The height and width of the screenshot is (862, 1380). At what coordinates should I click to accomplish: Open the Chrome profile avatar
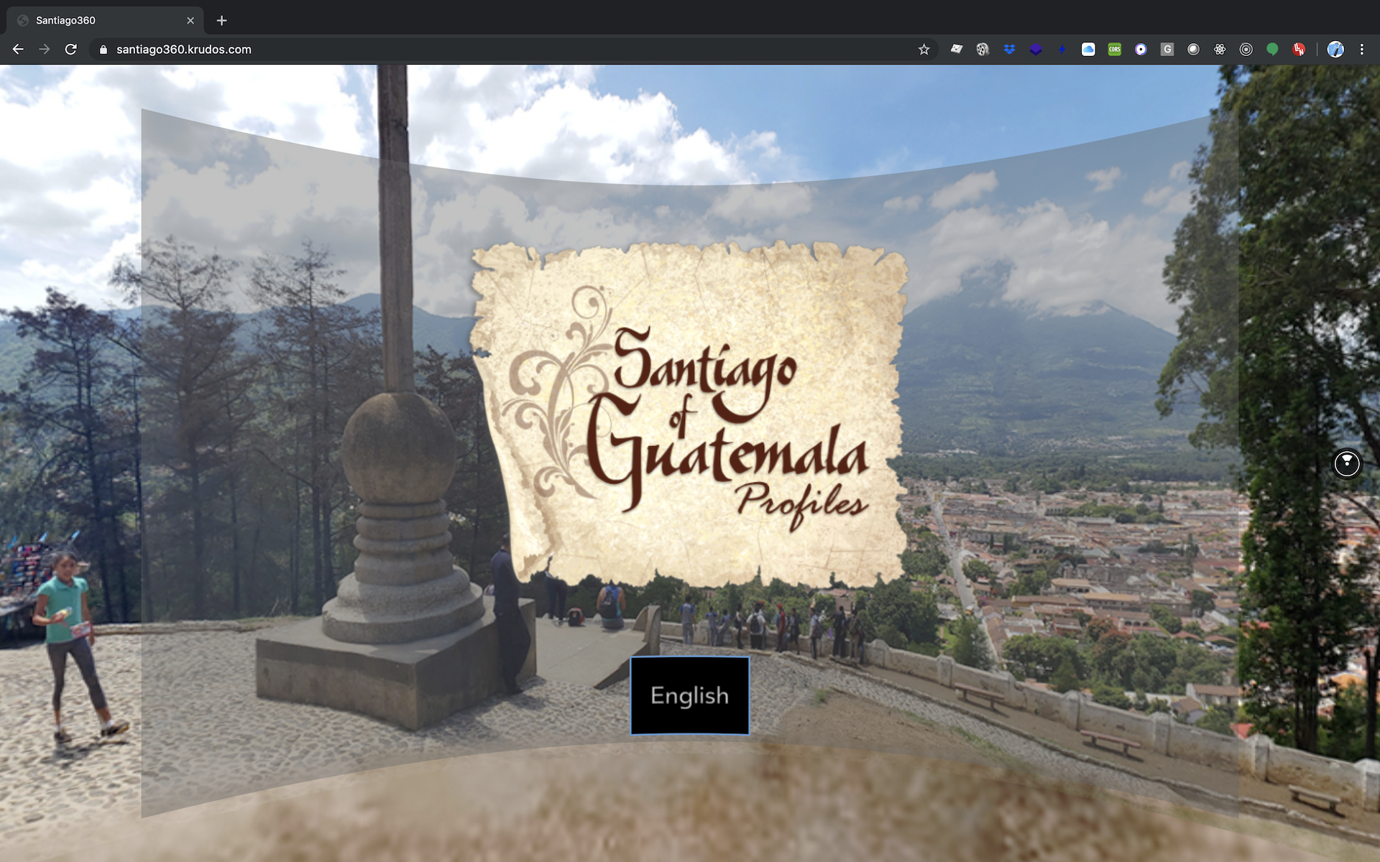pos(1335,50)
